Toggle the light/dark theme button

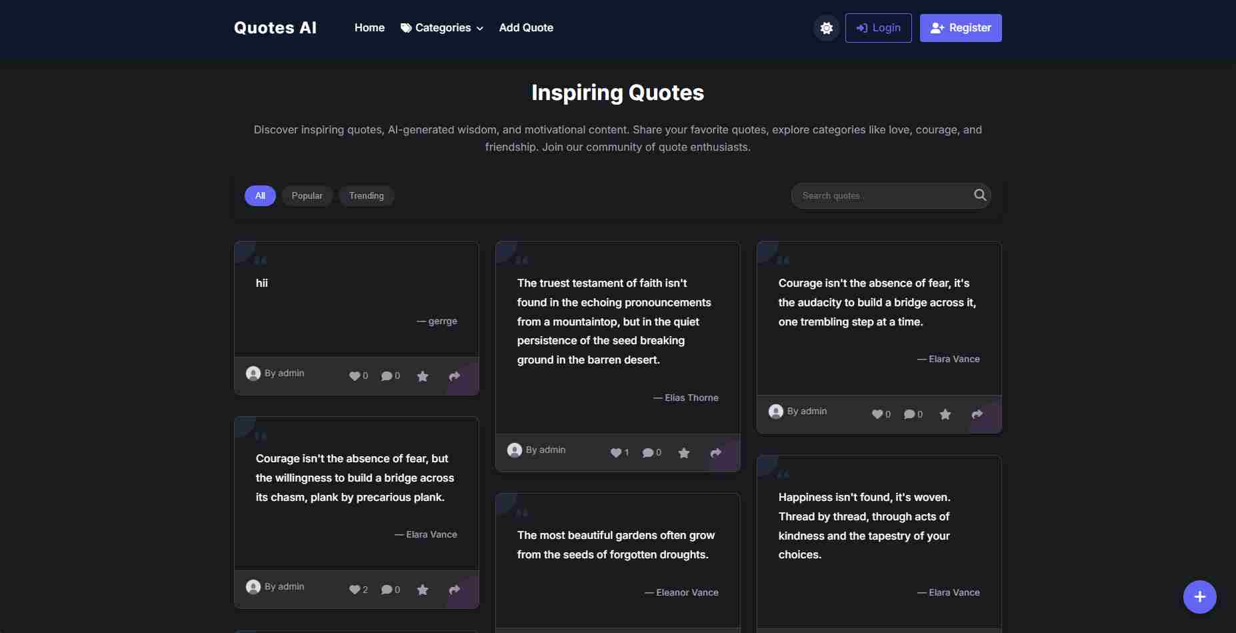coord(826,28)
